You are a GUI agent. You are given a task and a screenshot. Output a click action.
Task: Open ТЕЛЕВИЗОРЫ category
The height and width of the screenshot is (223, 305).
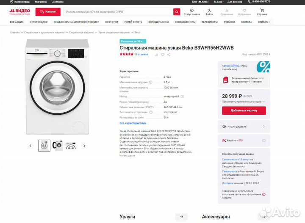[x=210, y=22]
